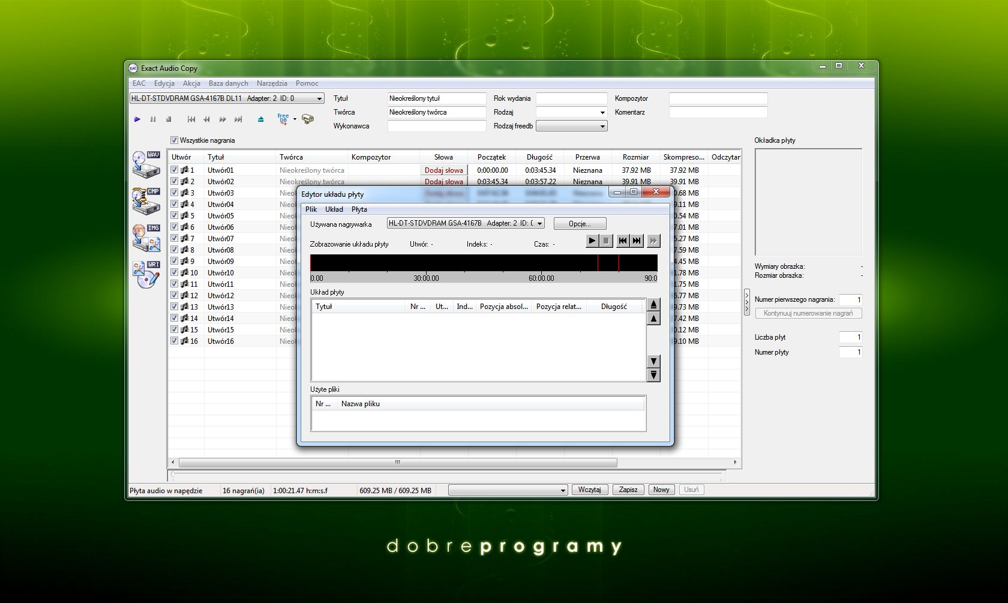Open the IMG image with CUE sheet tool
Screen dimensions: 1008x603
(x=146, y=237)
